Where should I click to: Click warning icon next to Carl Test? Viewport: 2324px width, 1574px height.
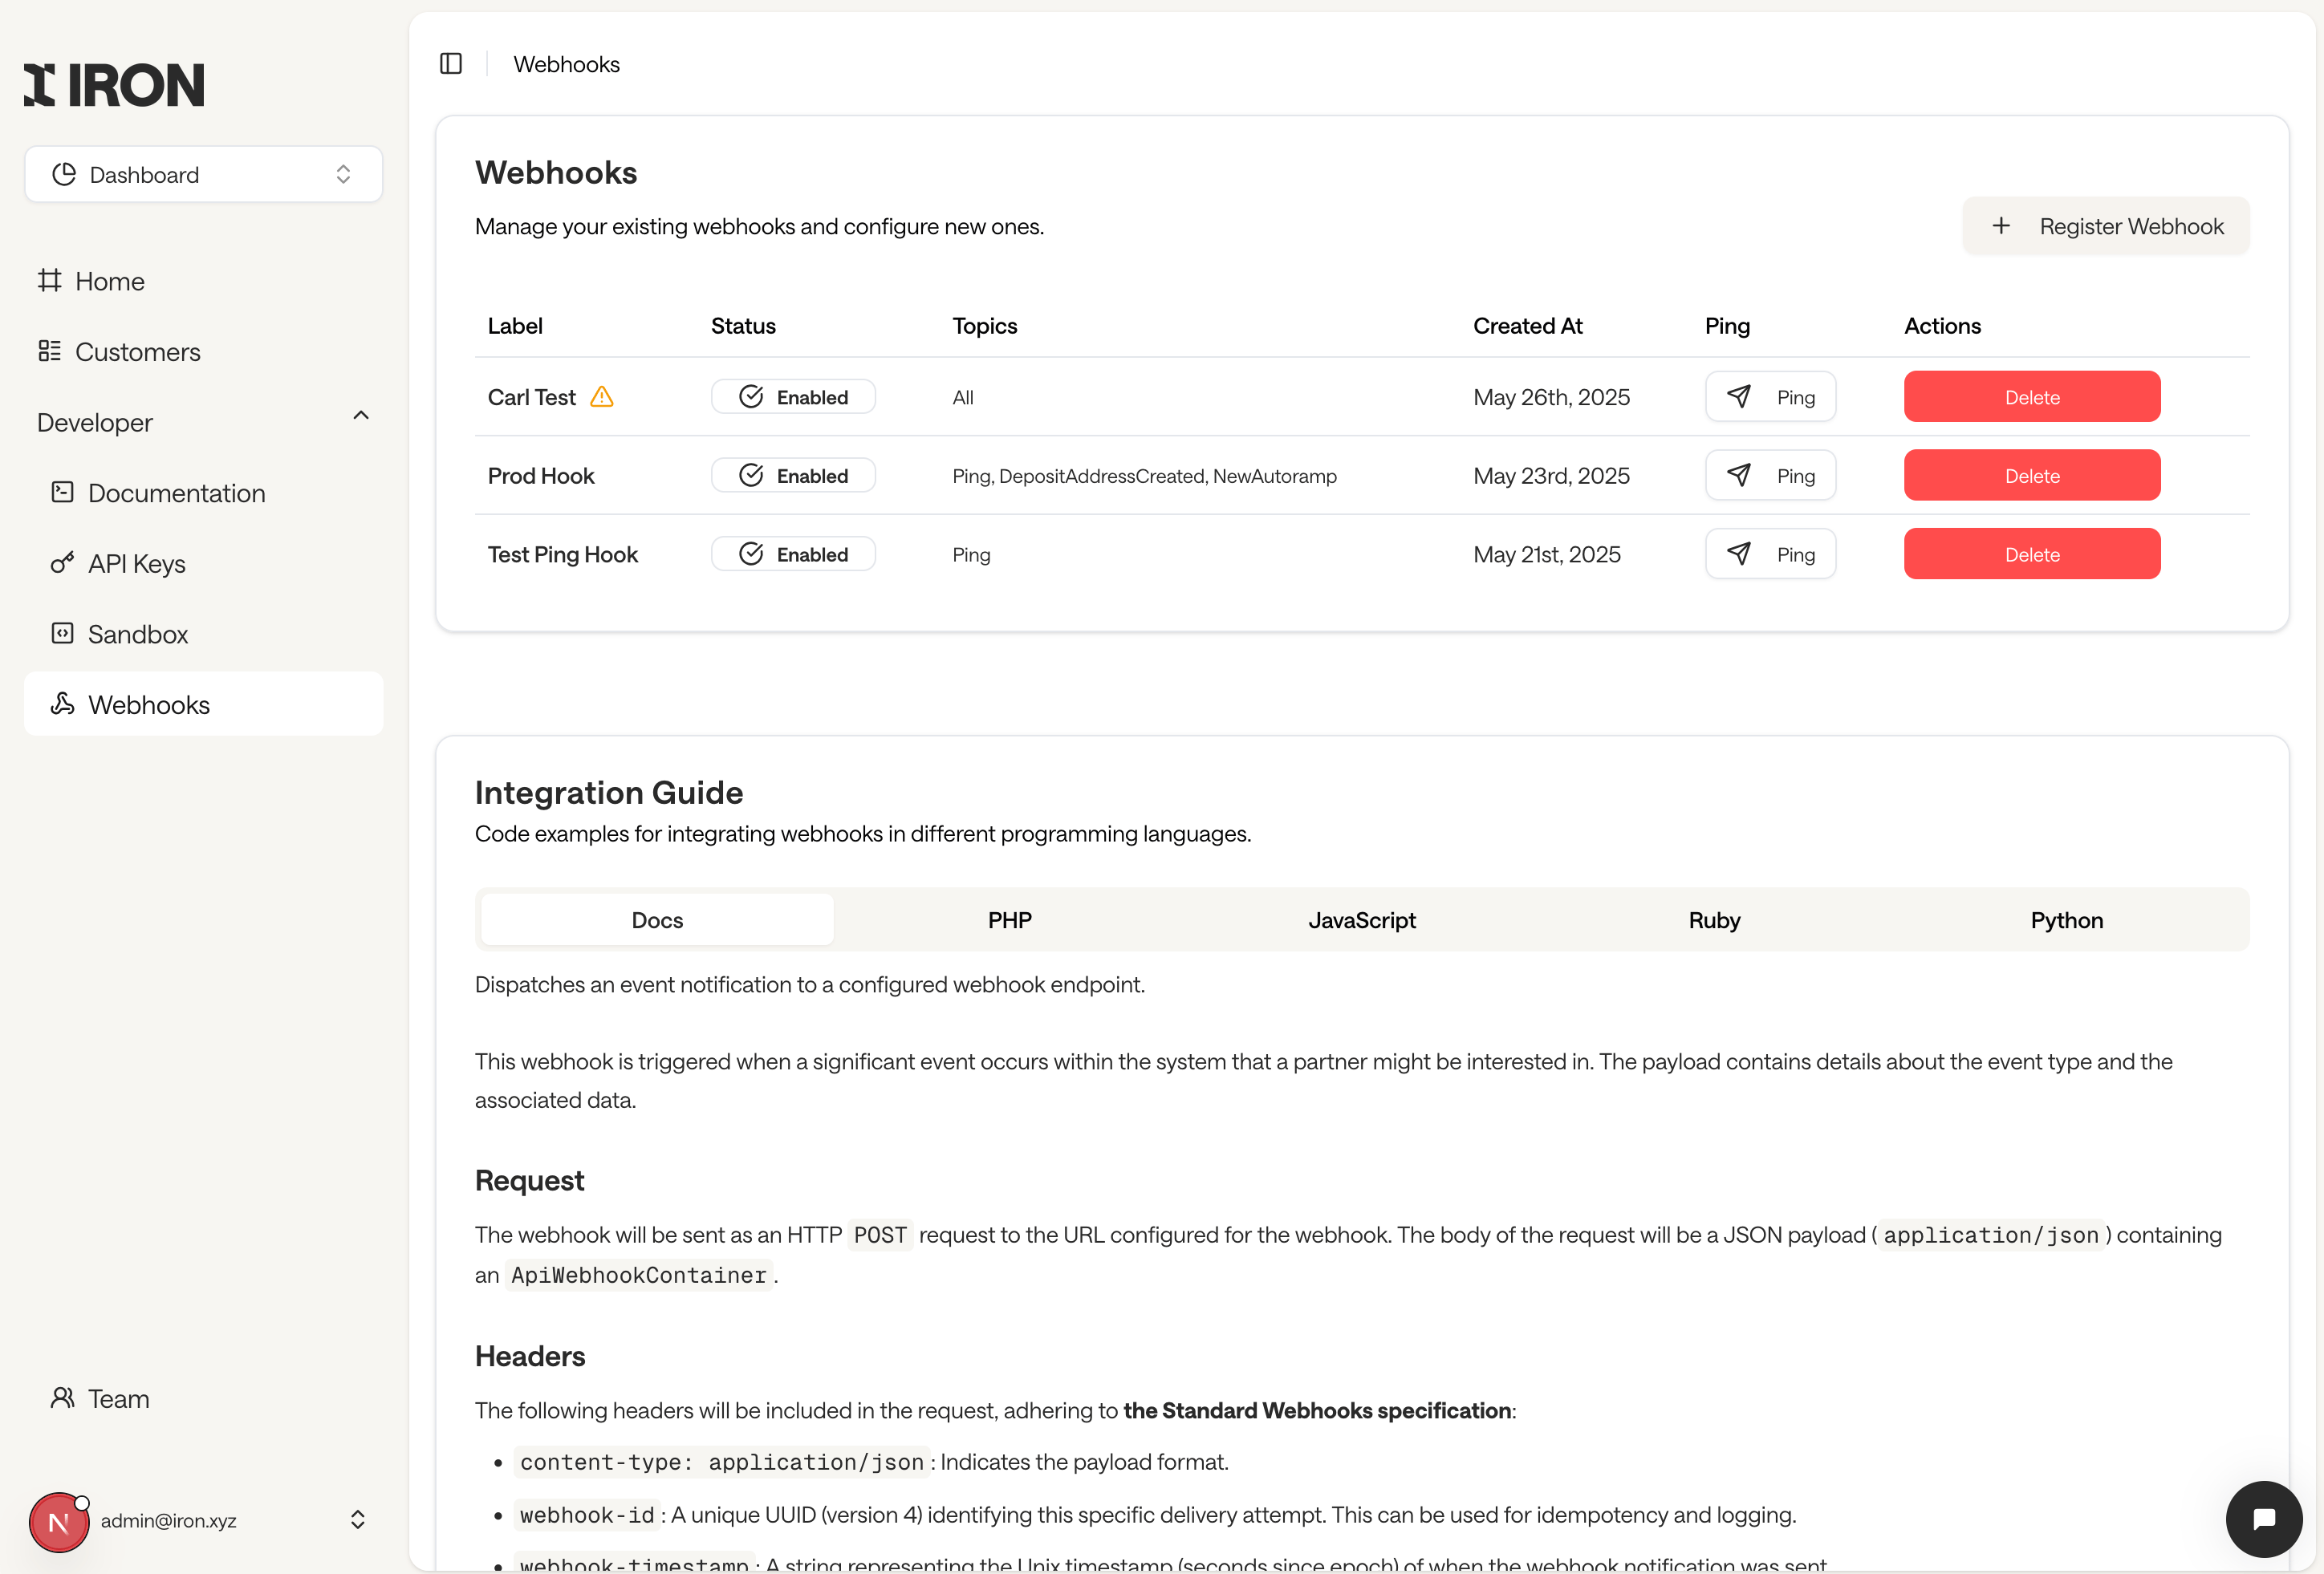tap(602, 397)
